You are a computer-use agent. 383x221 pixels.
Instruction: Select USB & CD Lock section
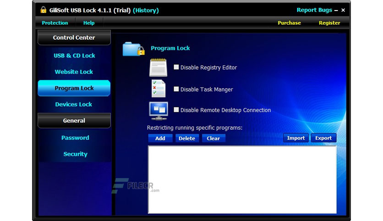pos(74,56)
